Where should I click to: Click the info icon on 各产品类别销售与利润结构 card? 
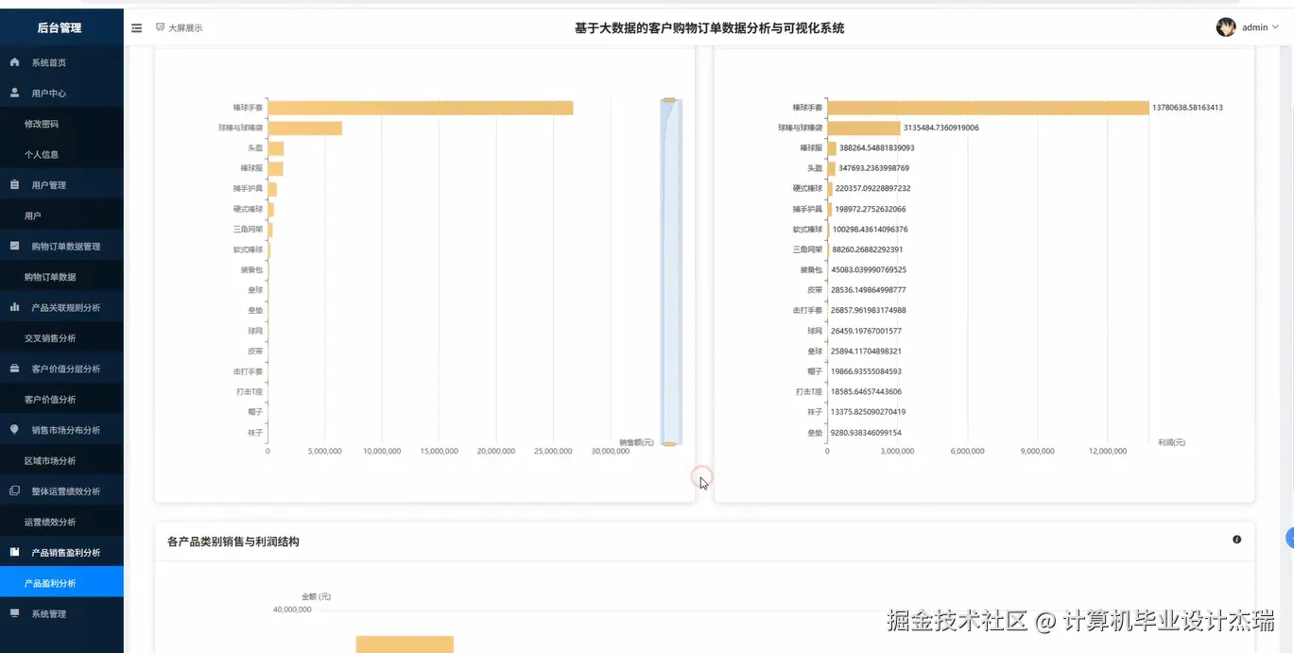pyautogui.click(x=1236, y=540)
